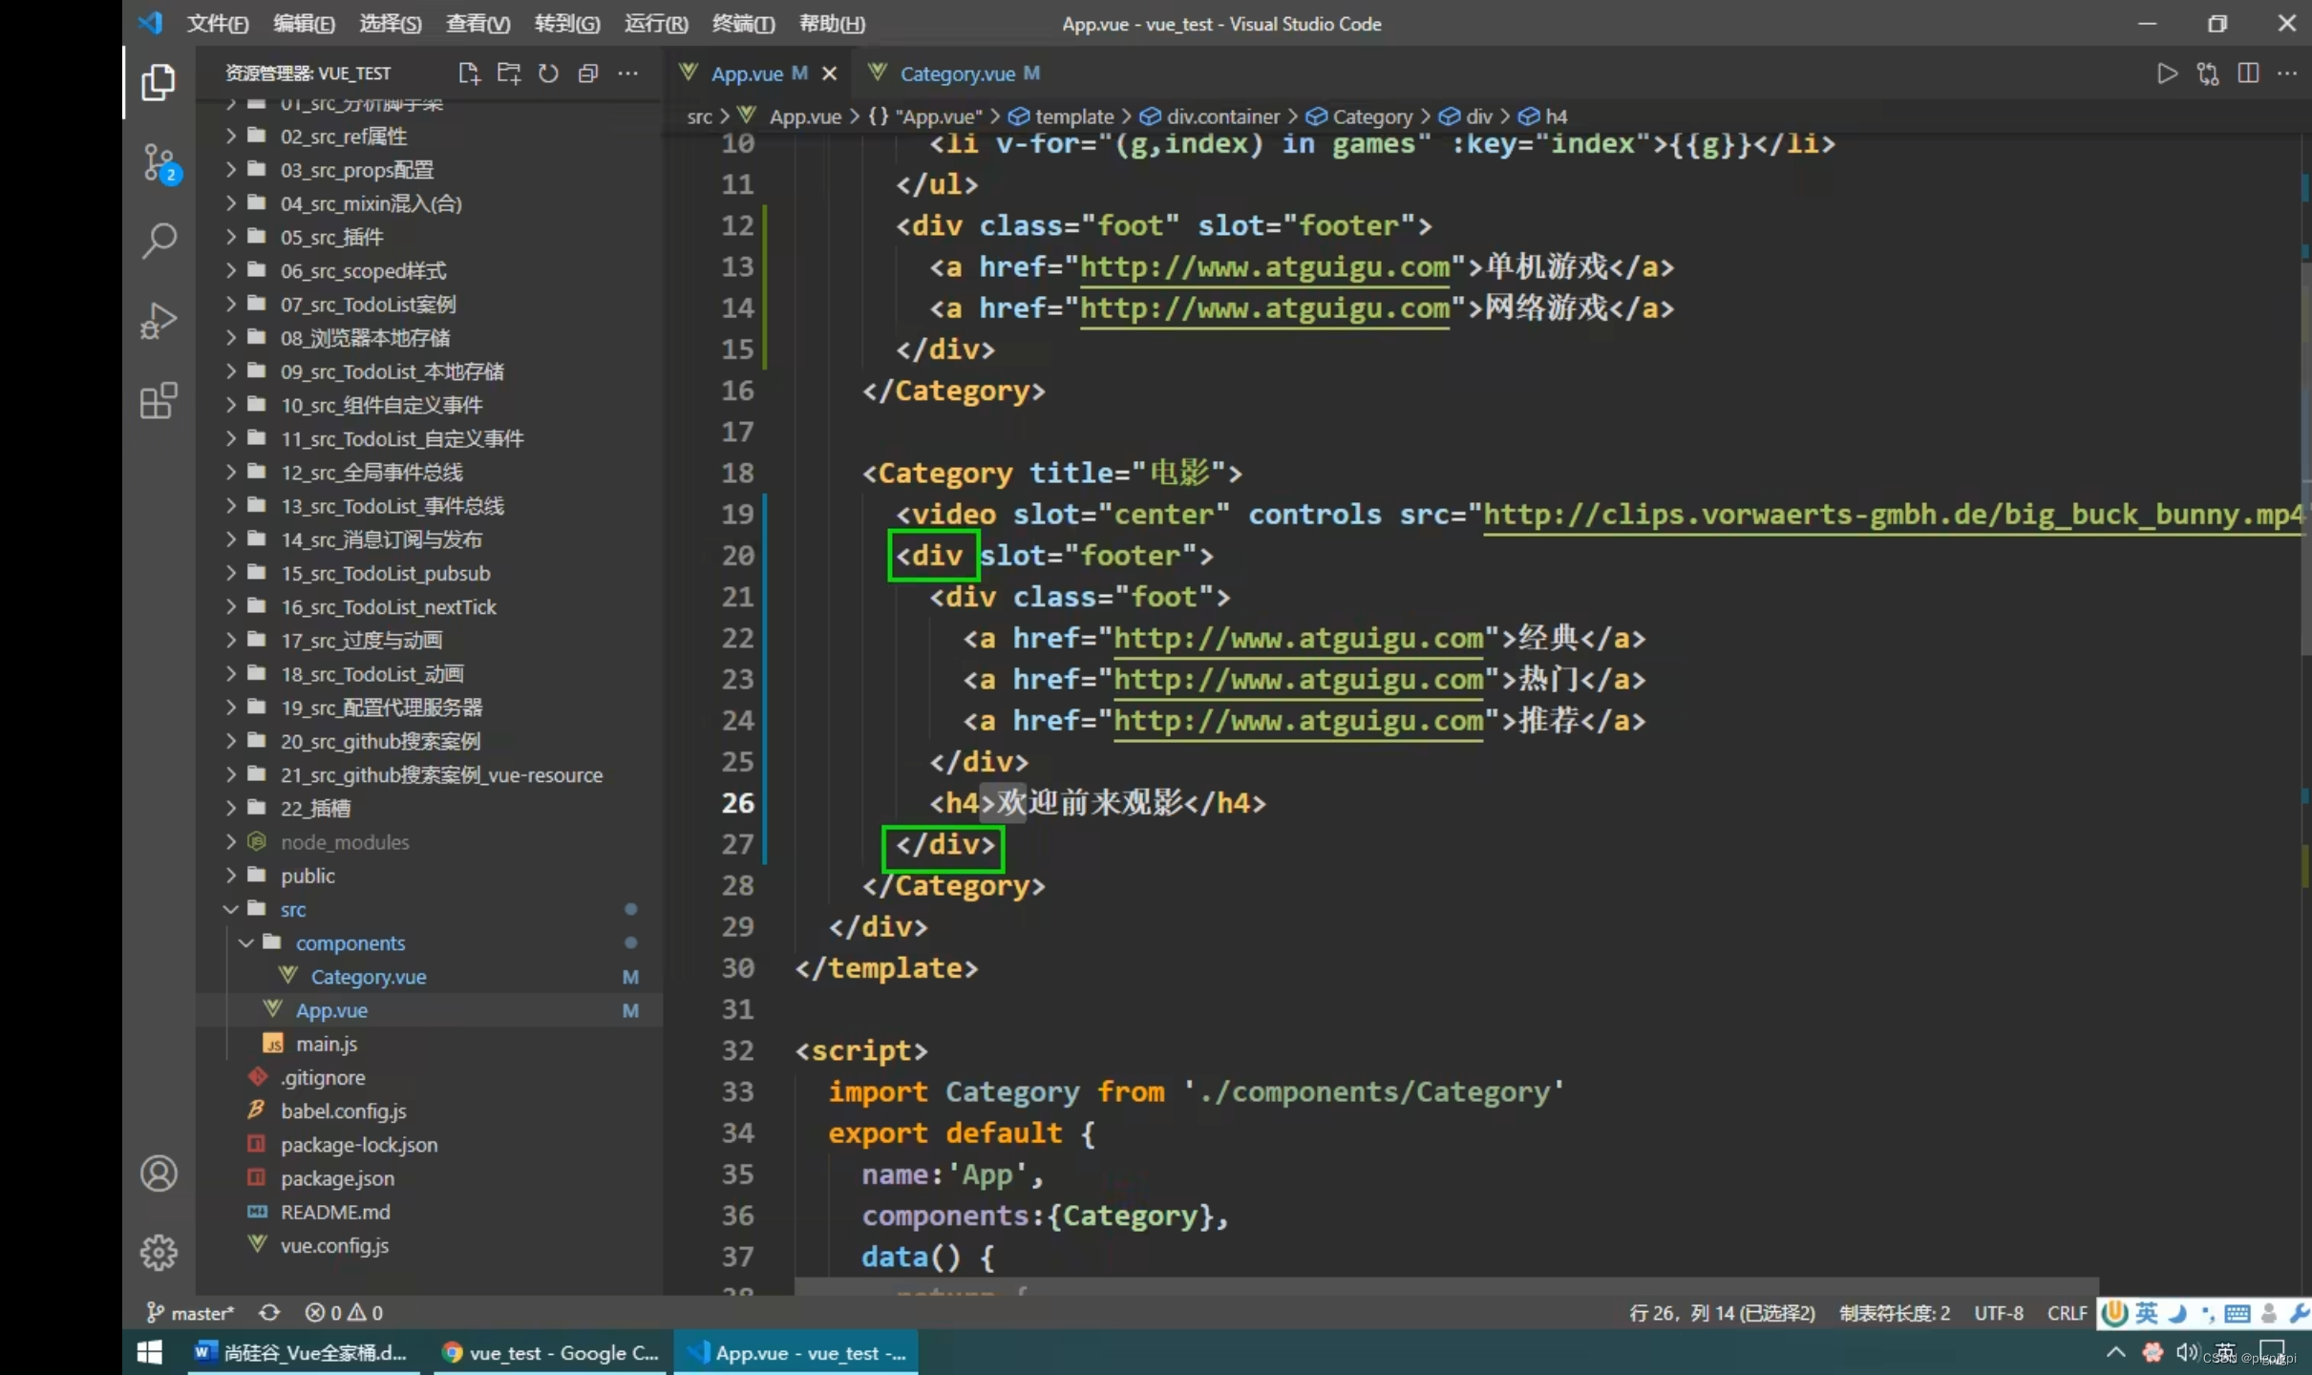
Task: Switch to vue_test Google Chrome taskbar window
Action: 548,1352
